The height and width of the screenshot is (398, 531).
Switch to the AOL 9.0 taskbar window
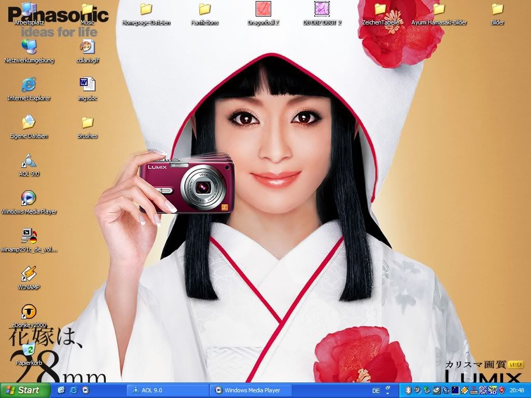coord(167,390)
